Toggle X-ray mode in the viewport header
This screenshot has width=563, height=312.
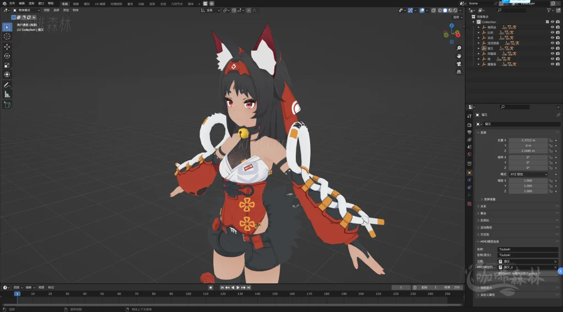coord(433,10)
